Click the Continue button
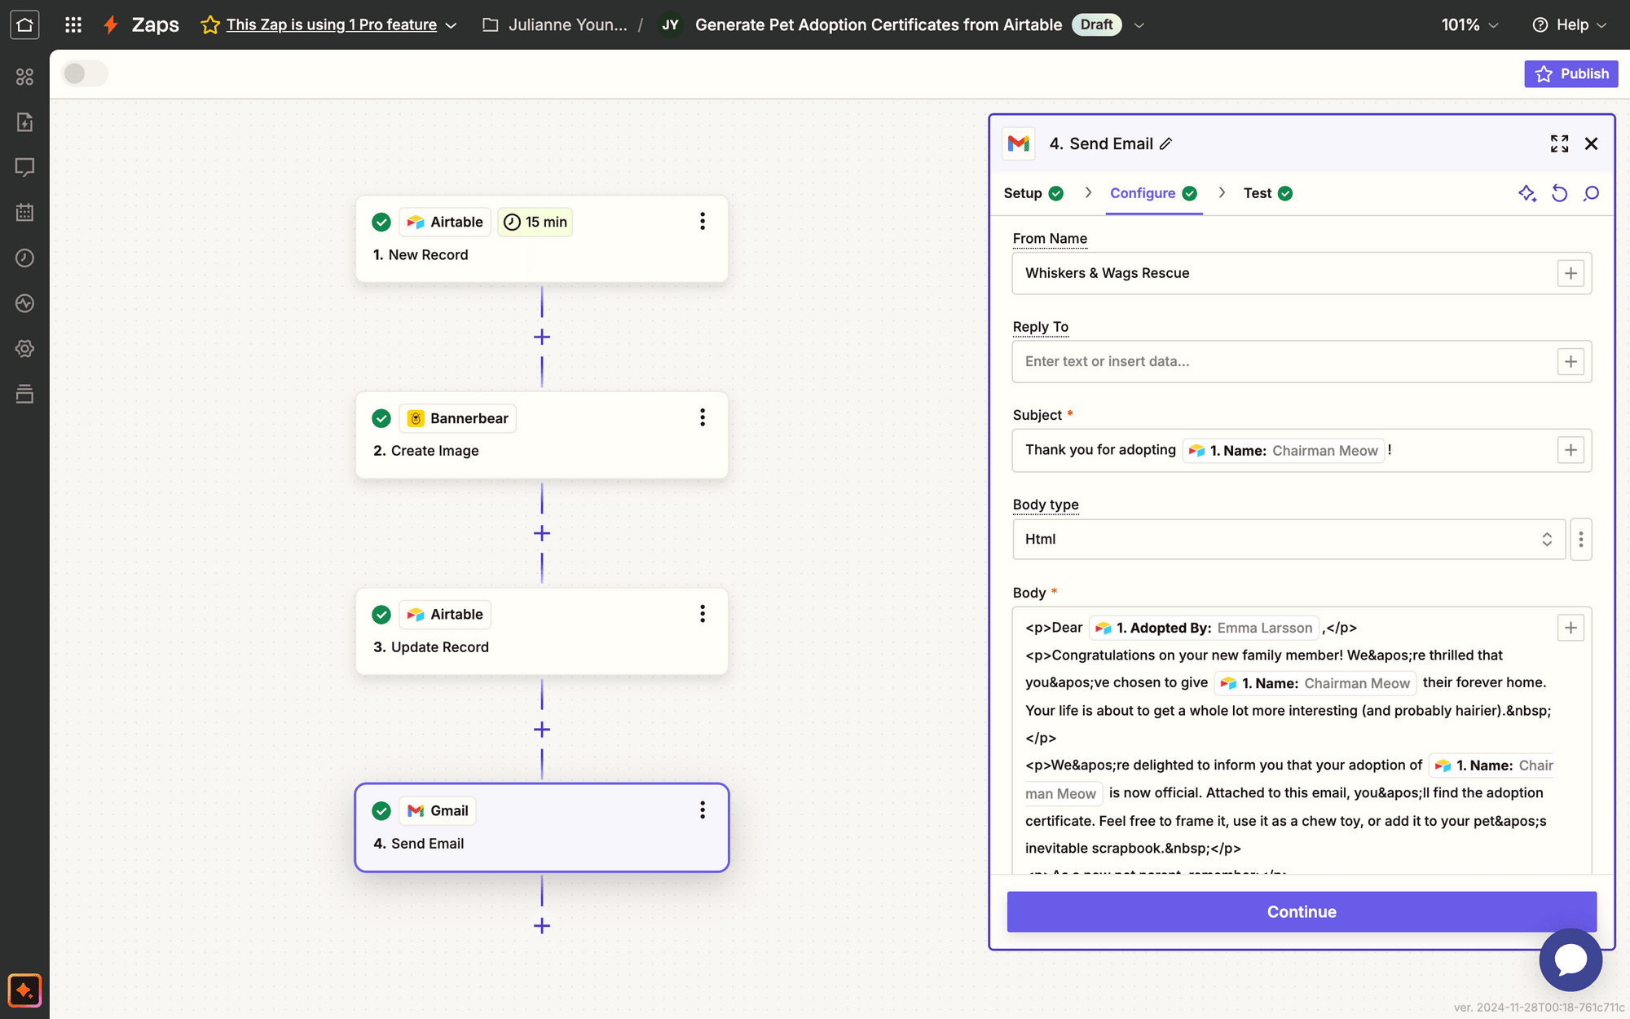The height and width of the screenshot is (1019, 1630). click(x=1301, y=911)
